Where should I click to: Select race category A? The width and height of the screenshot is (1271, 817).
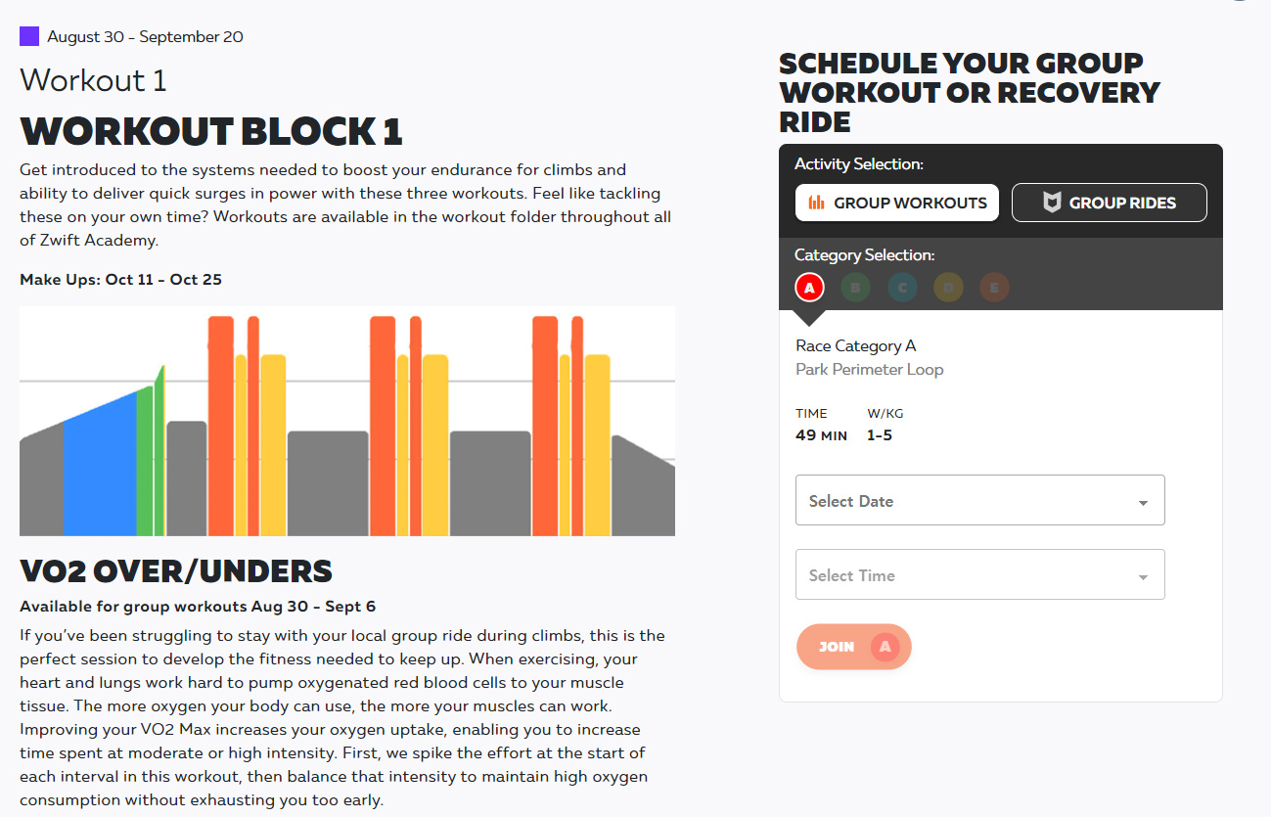tap(809, 288)
